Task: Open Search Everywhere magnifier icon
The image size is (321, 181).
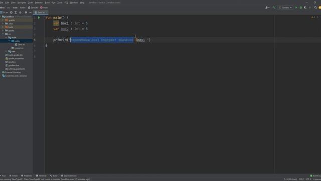Action: point(315,8)
